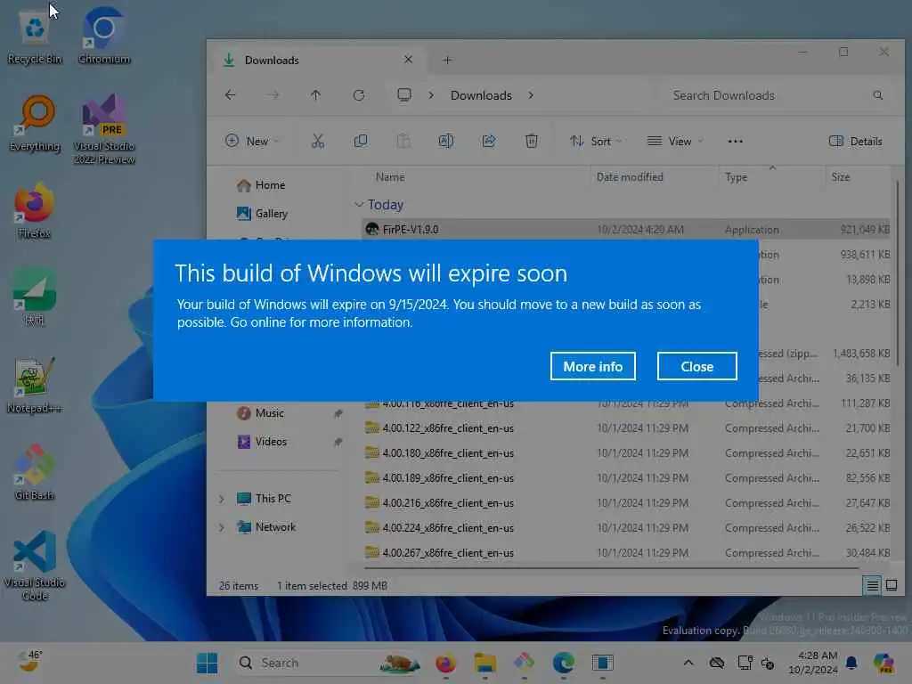Open the New item dropdown
The height and width of the screenshot is (684, 912).
[252, 141]
